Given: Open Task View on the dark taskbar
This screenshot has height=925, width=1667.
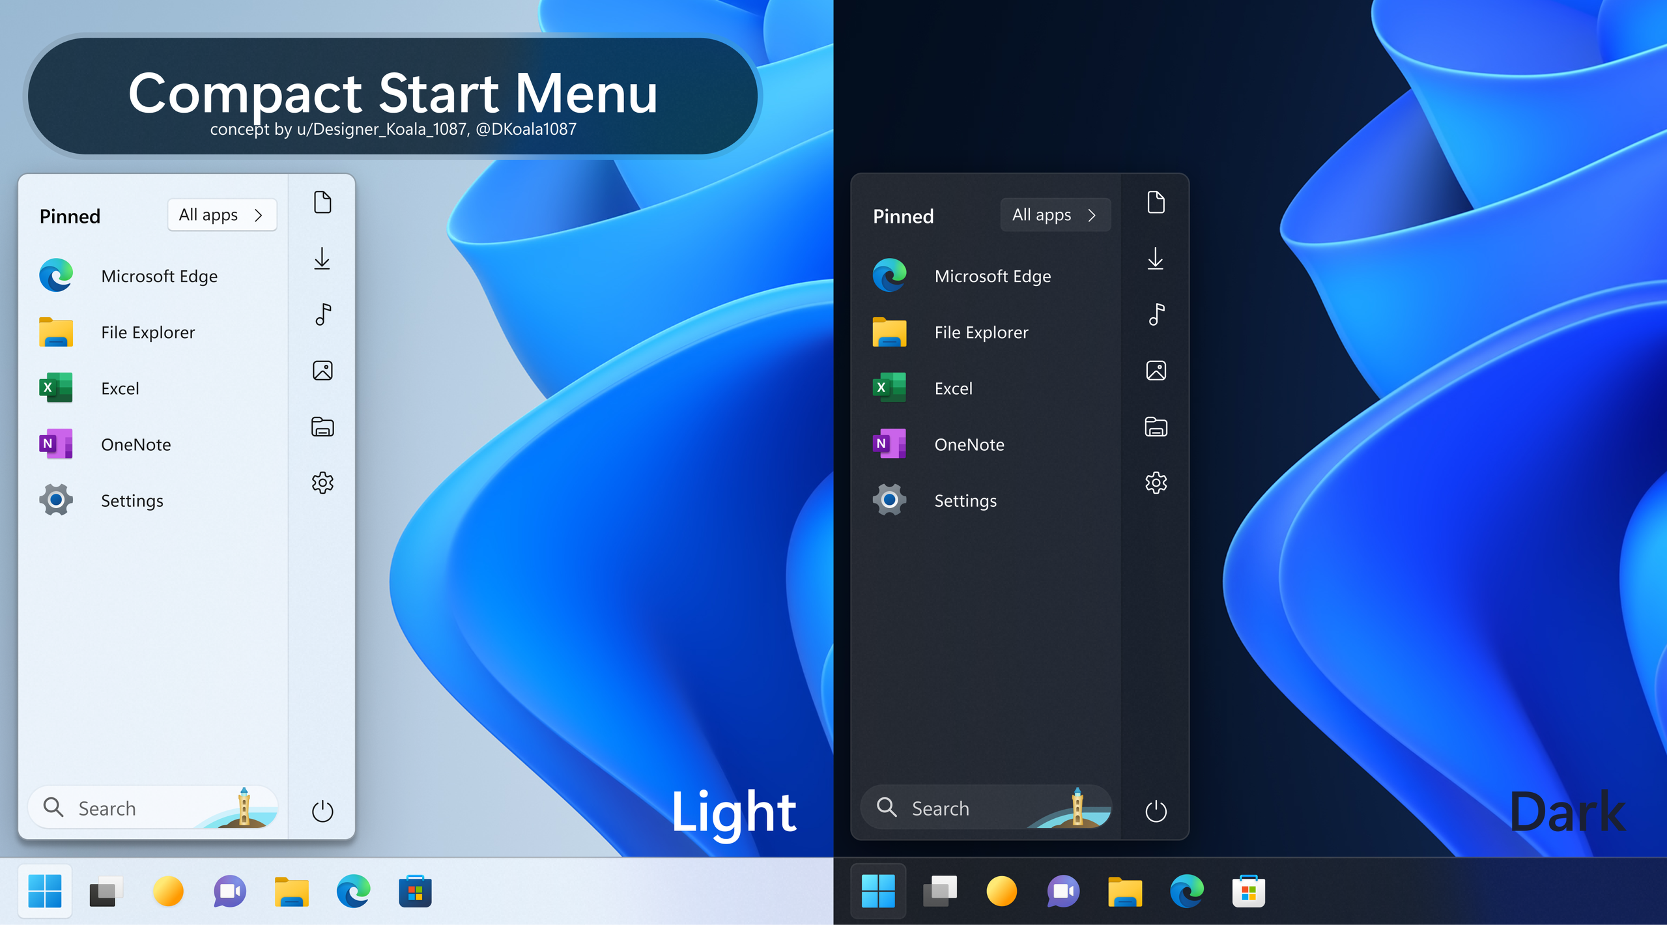Looking at the screenshot, I should point(940,890).
